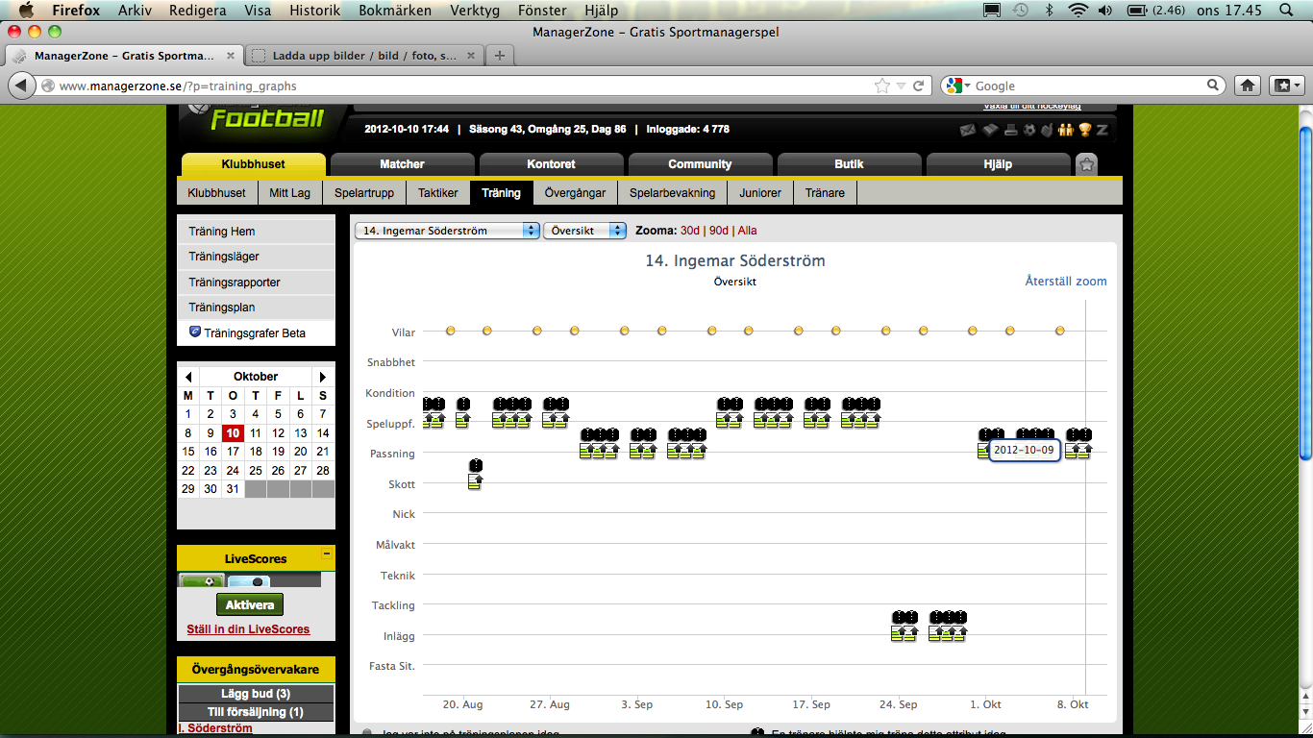This screenshot has height=738, width=1313.
Task: Go to next month in calendar
Action: coord(323,377)
